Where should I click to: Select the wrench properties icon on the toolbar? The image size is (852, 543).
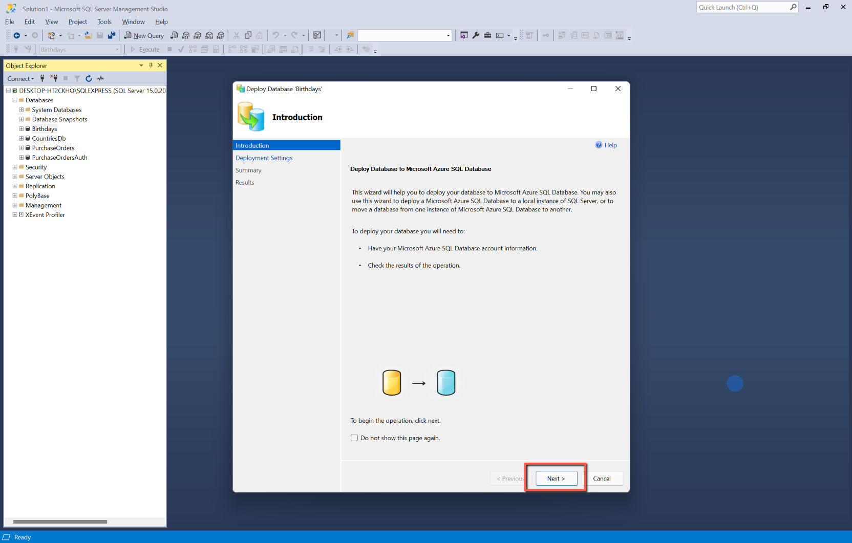pyautogui.click(x=476, y=35)
